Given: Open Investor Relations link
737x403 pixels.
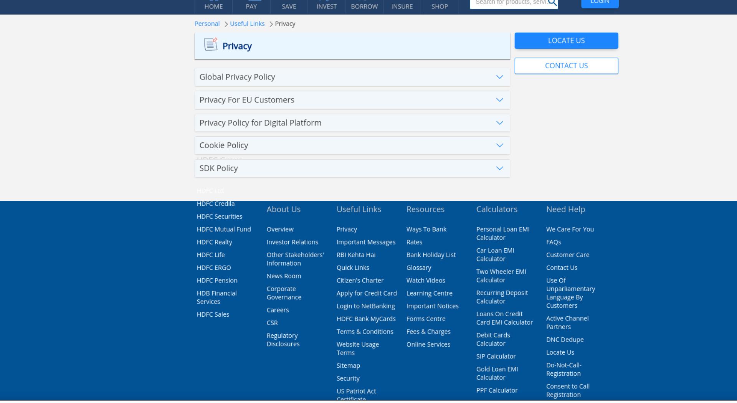Looking at the screenshot, I should click(292, 242).
